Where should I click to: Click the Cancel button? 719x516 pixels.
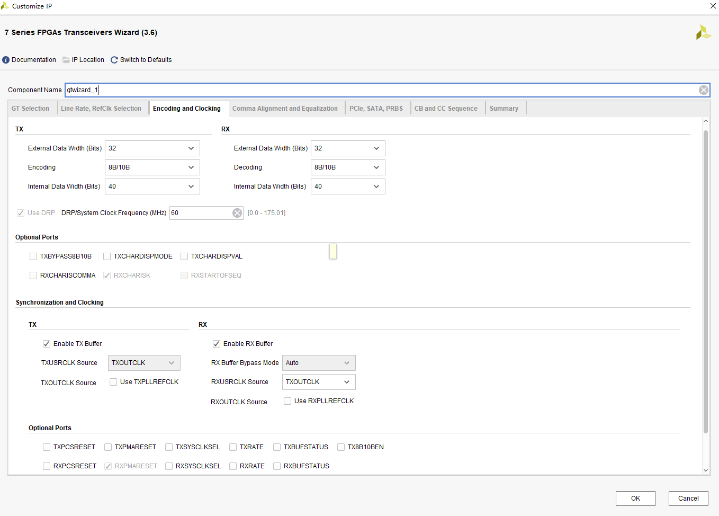[x=688, y=499]
